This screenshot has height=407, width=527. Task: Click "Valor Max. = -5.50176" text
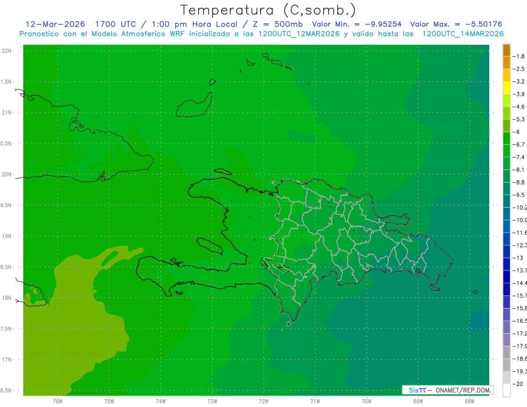tap(456, 24)
